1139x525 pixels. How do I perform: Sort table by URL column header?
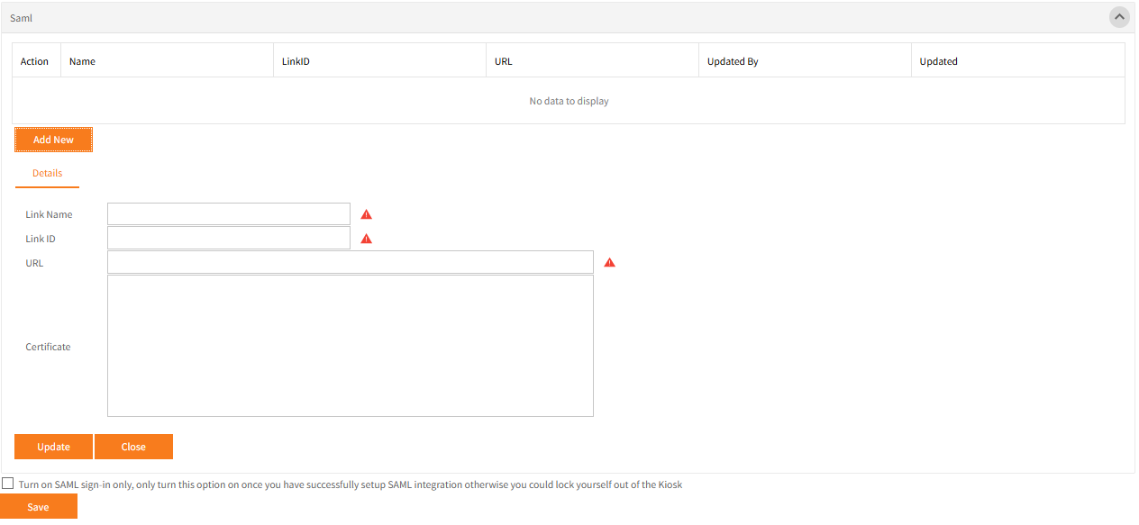point(503,61)
